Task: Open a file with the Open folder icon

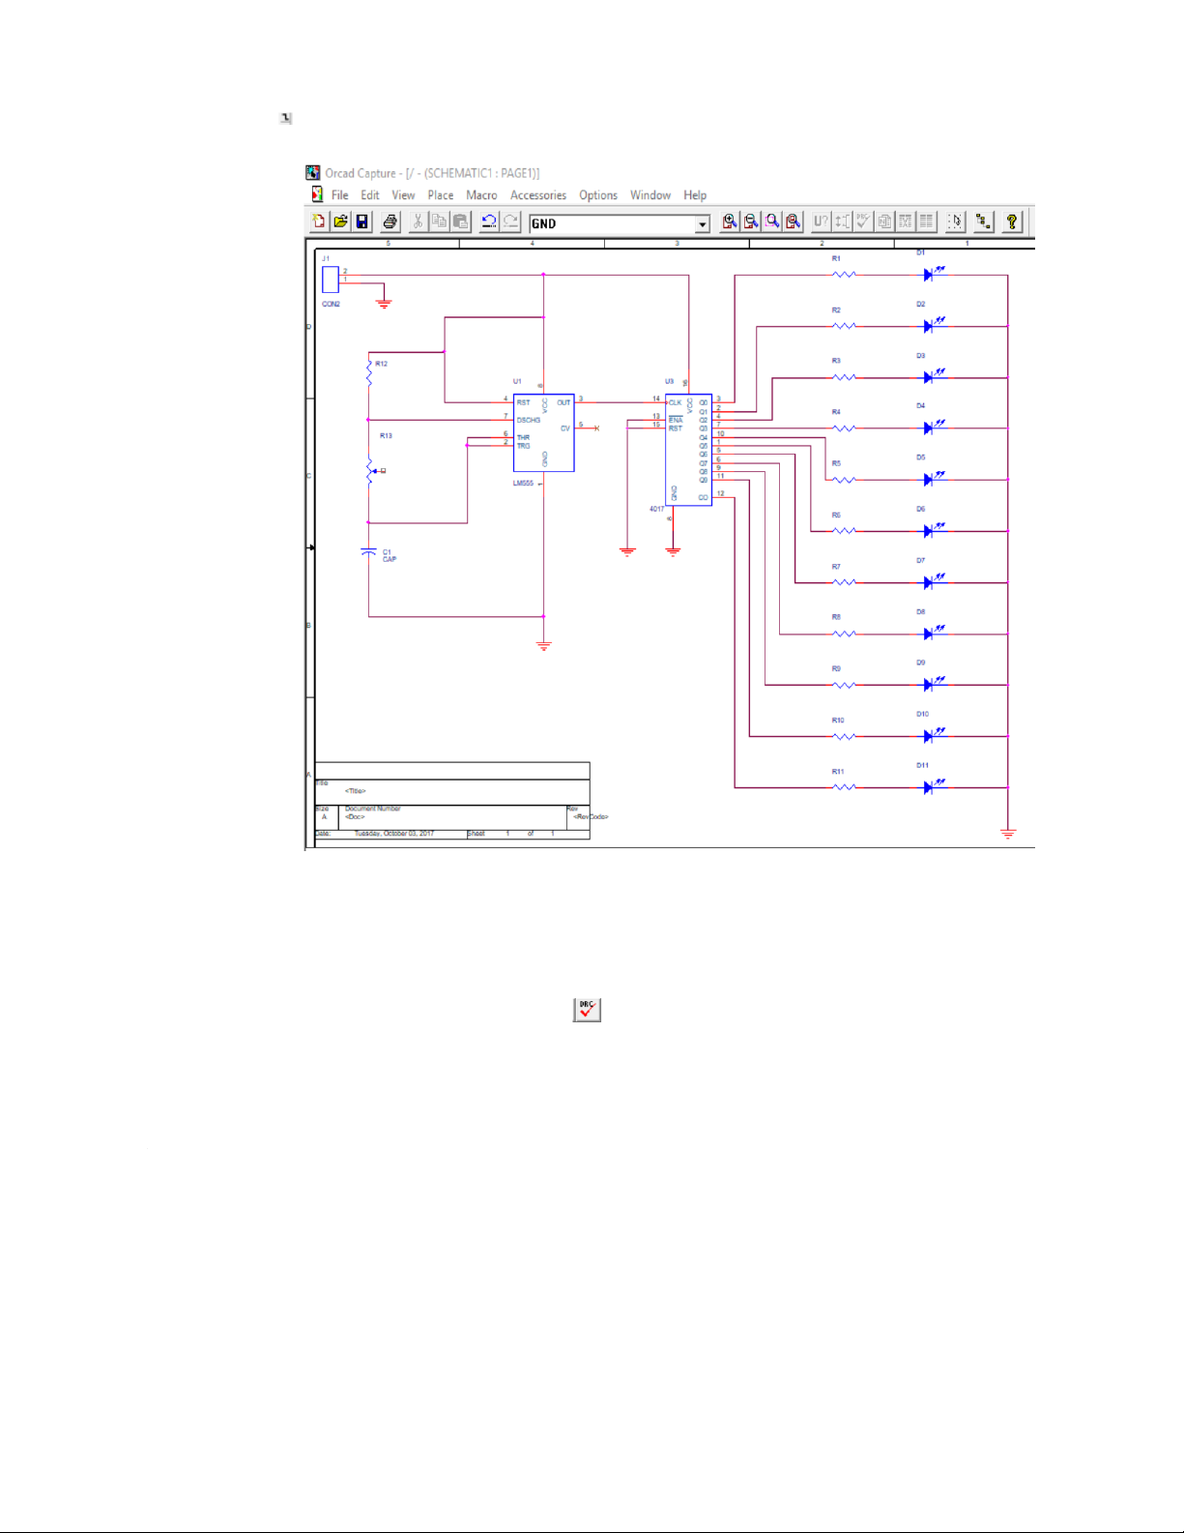Action: click(x=340, y=222)
